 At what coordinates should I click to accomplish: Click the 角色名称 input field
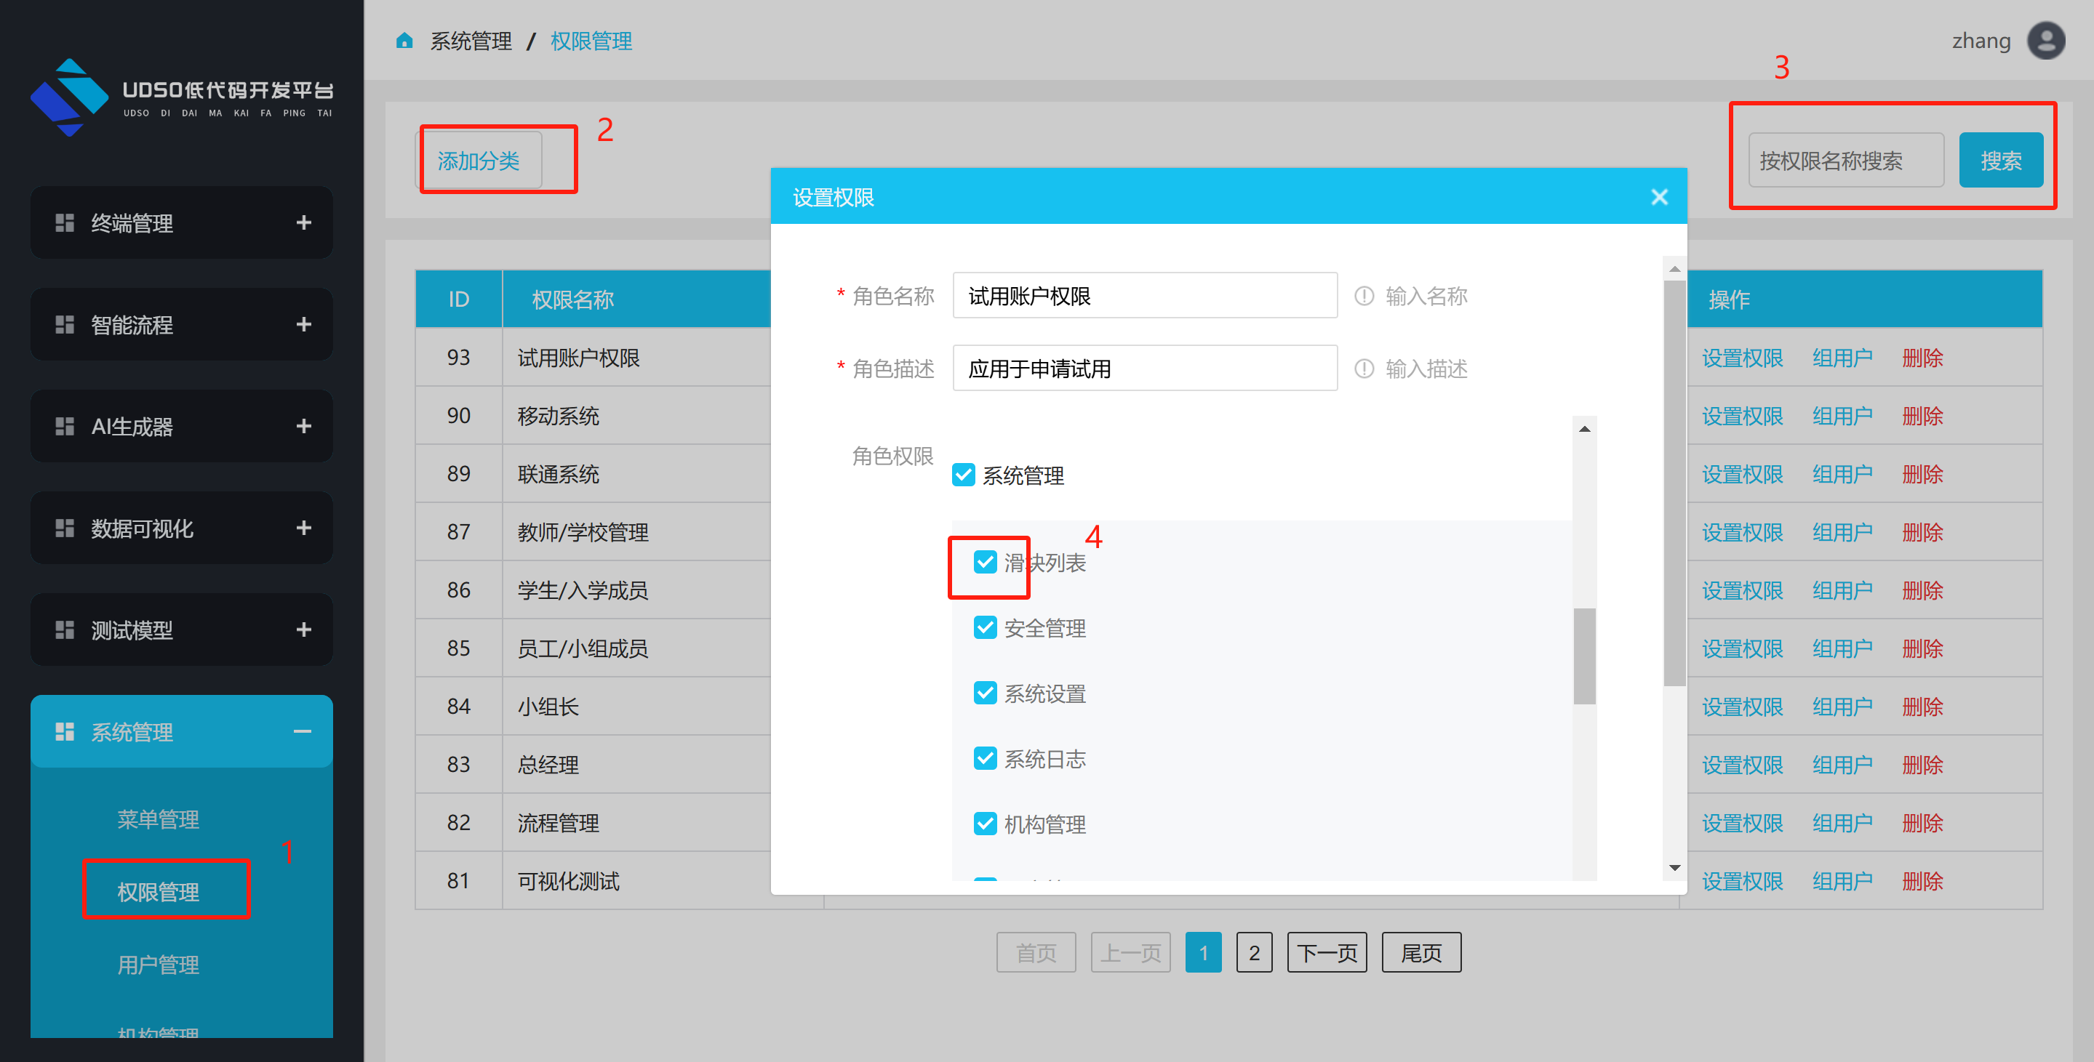point(1143,296)
